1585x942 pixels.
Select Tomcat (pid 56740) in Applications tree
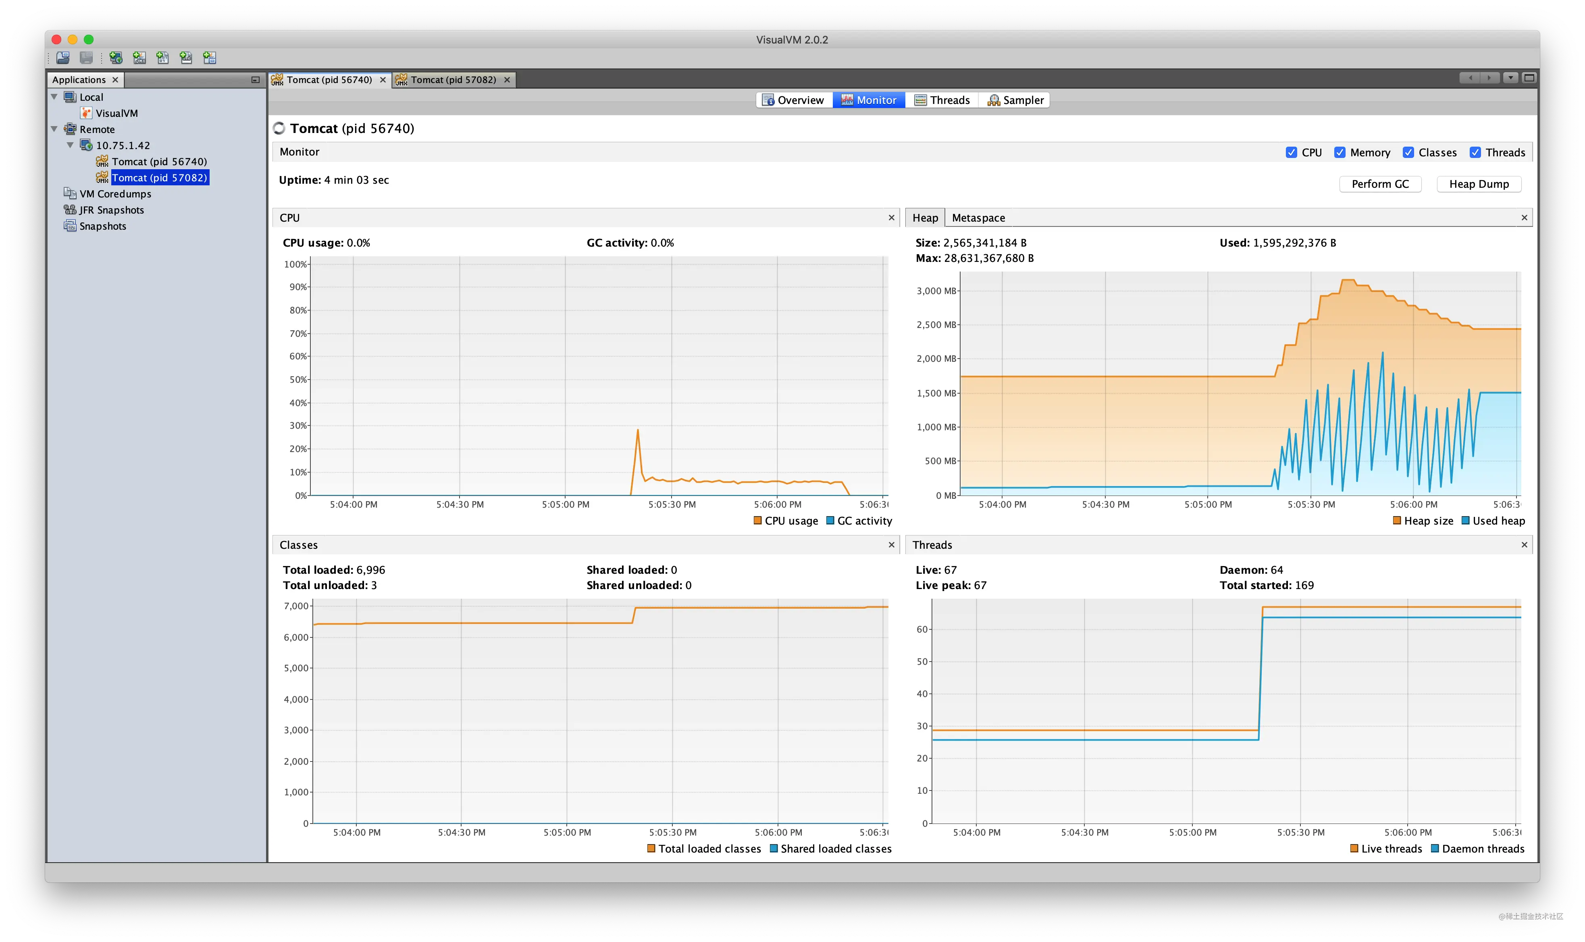point(159,161)
